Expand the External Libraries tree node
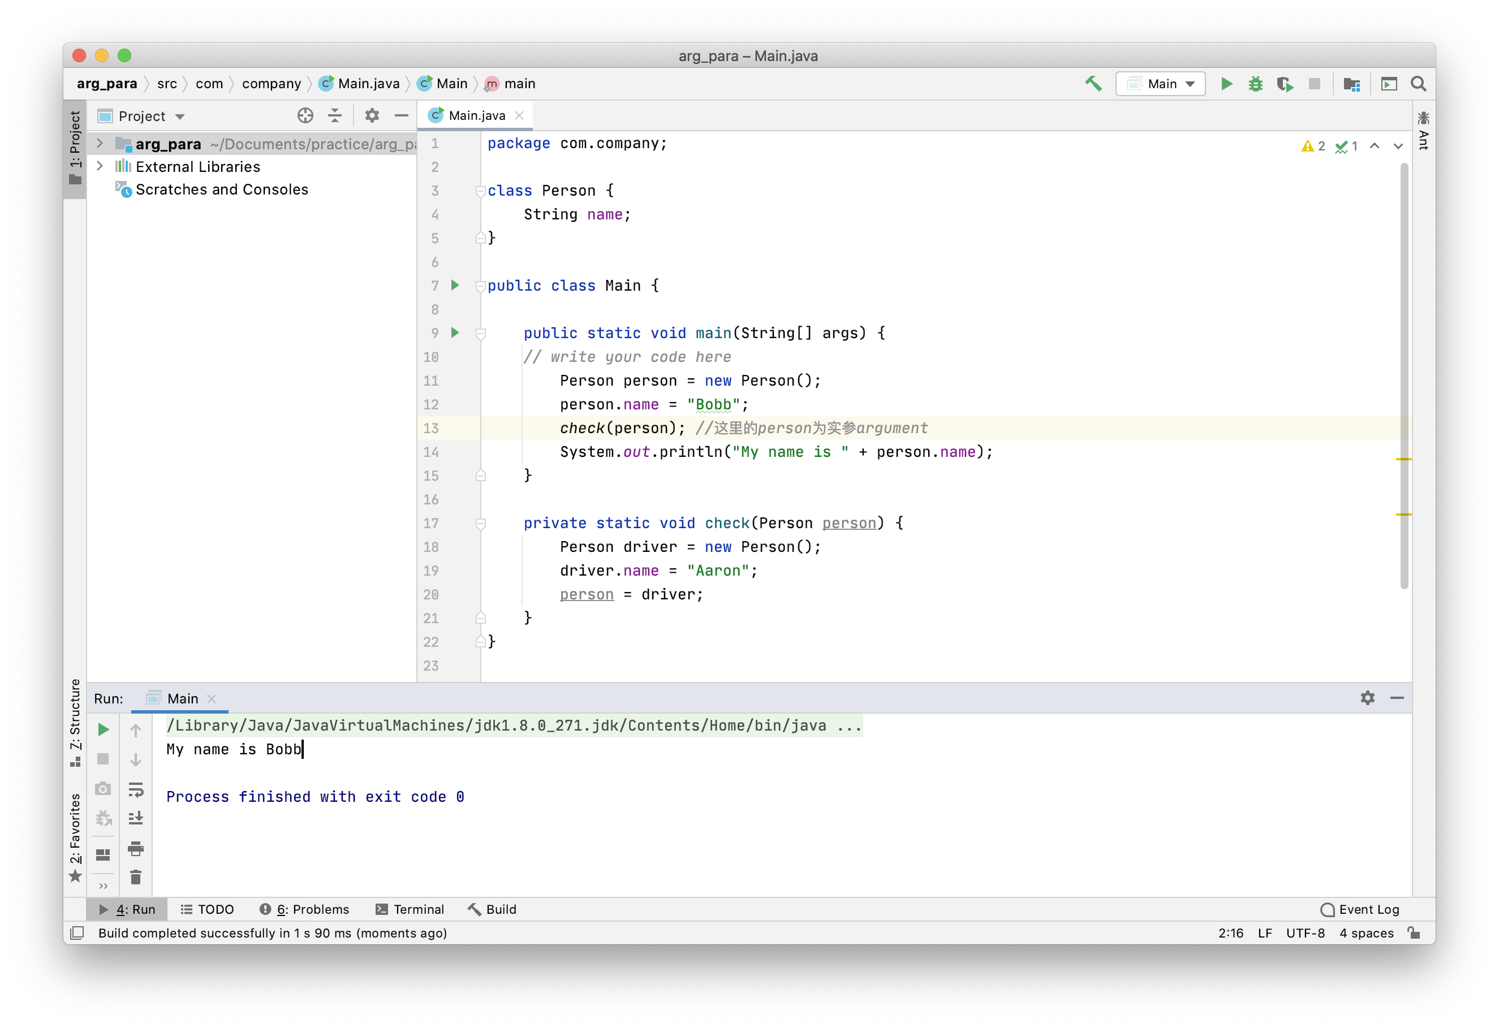 point(100,166)
